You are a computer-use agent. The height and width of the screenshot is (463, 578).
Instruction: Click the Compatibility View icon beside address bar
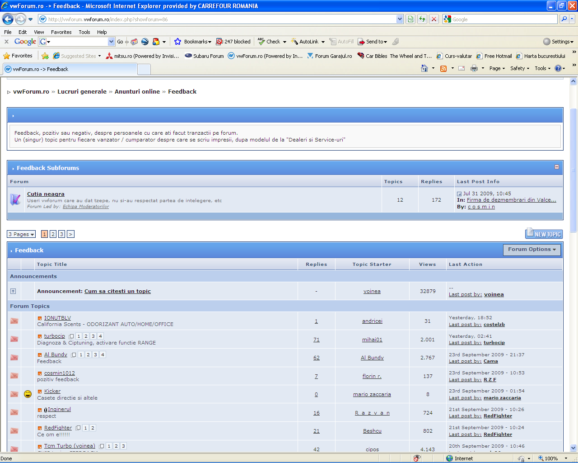coord(410,19)
